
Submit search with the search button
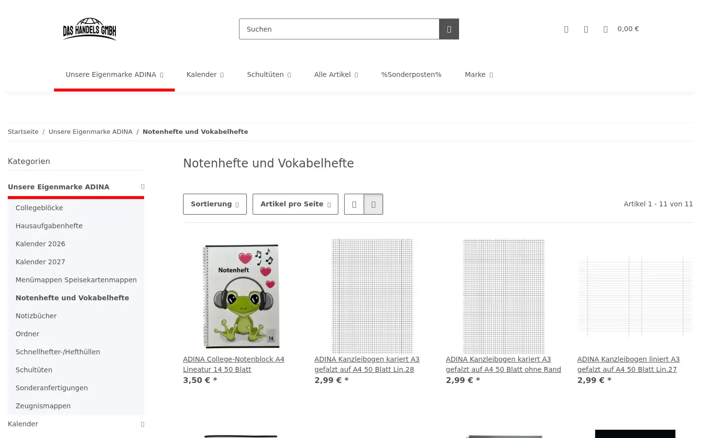[x=449, y=29]
